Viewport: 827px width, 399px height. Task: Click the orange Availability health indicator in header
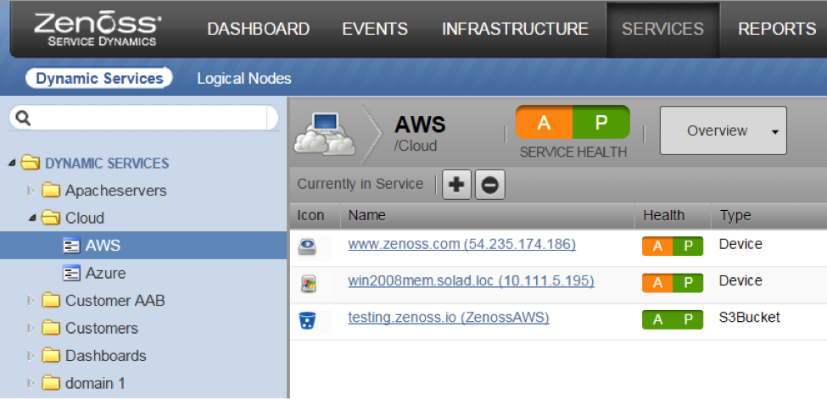pos(544,123)
